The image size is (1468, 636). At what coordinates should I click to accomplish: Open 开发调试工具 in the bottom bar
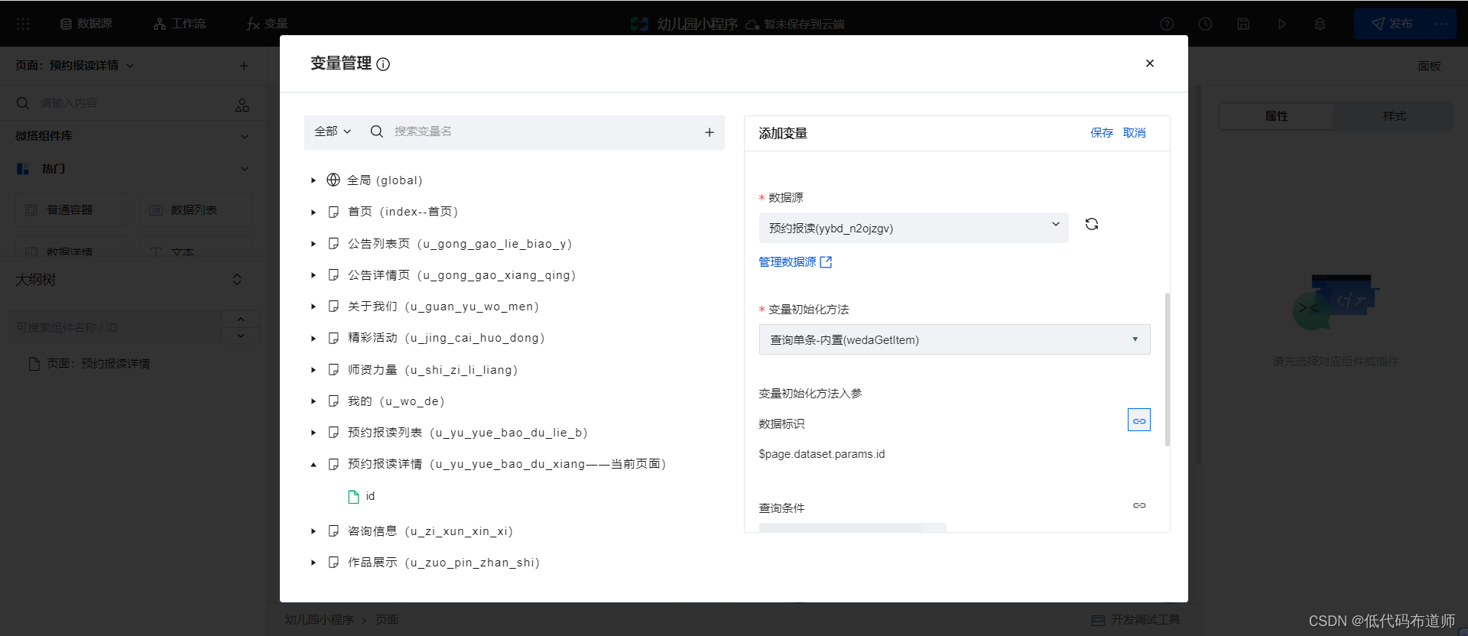tap(1136, 620)
